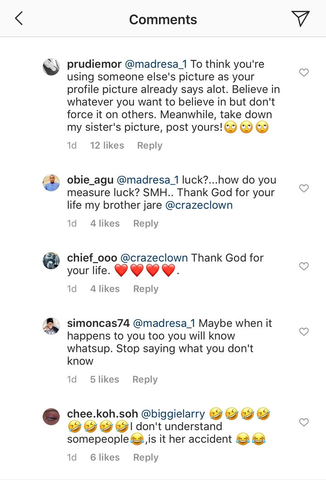Image resolution: width=326 pixels, height=480 pixels.
Task: Tap the heart next to simoncas74's comment
Action: tap(304, 332)
